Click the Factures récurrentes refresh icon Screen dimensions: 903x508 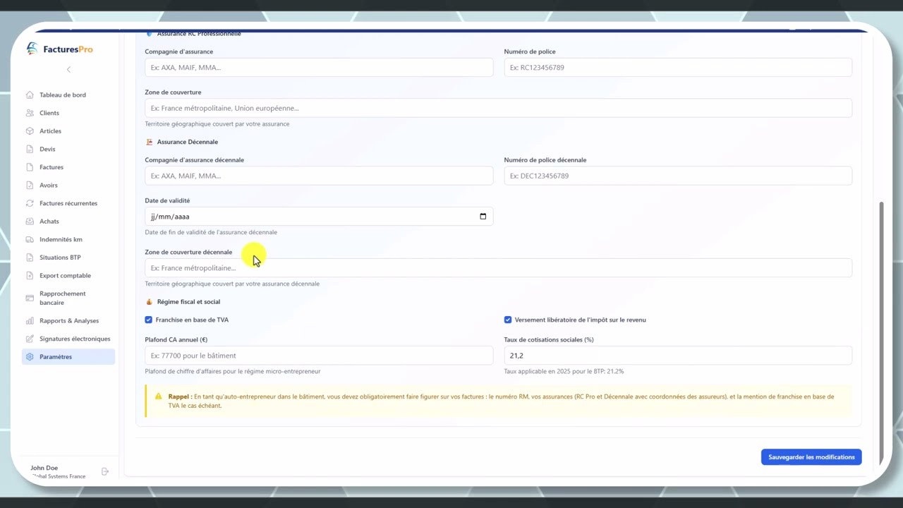click(30, 203)
